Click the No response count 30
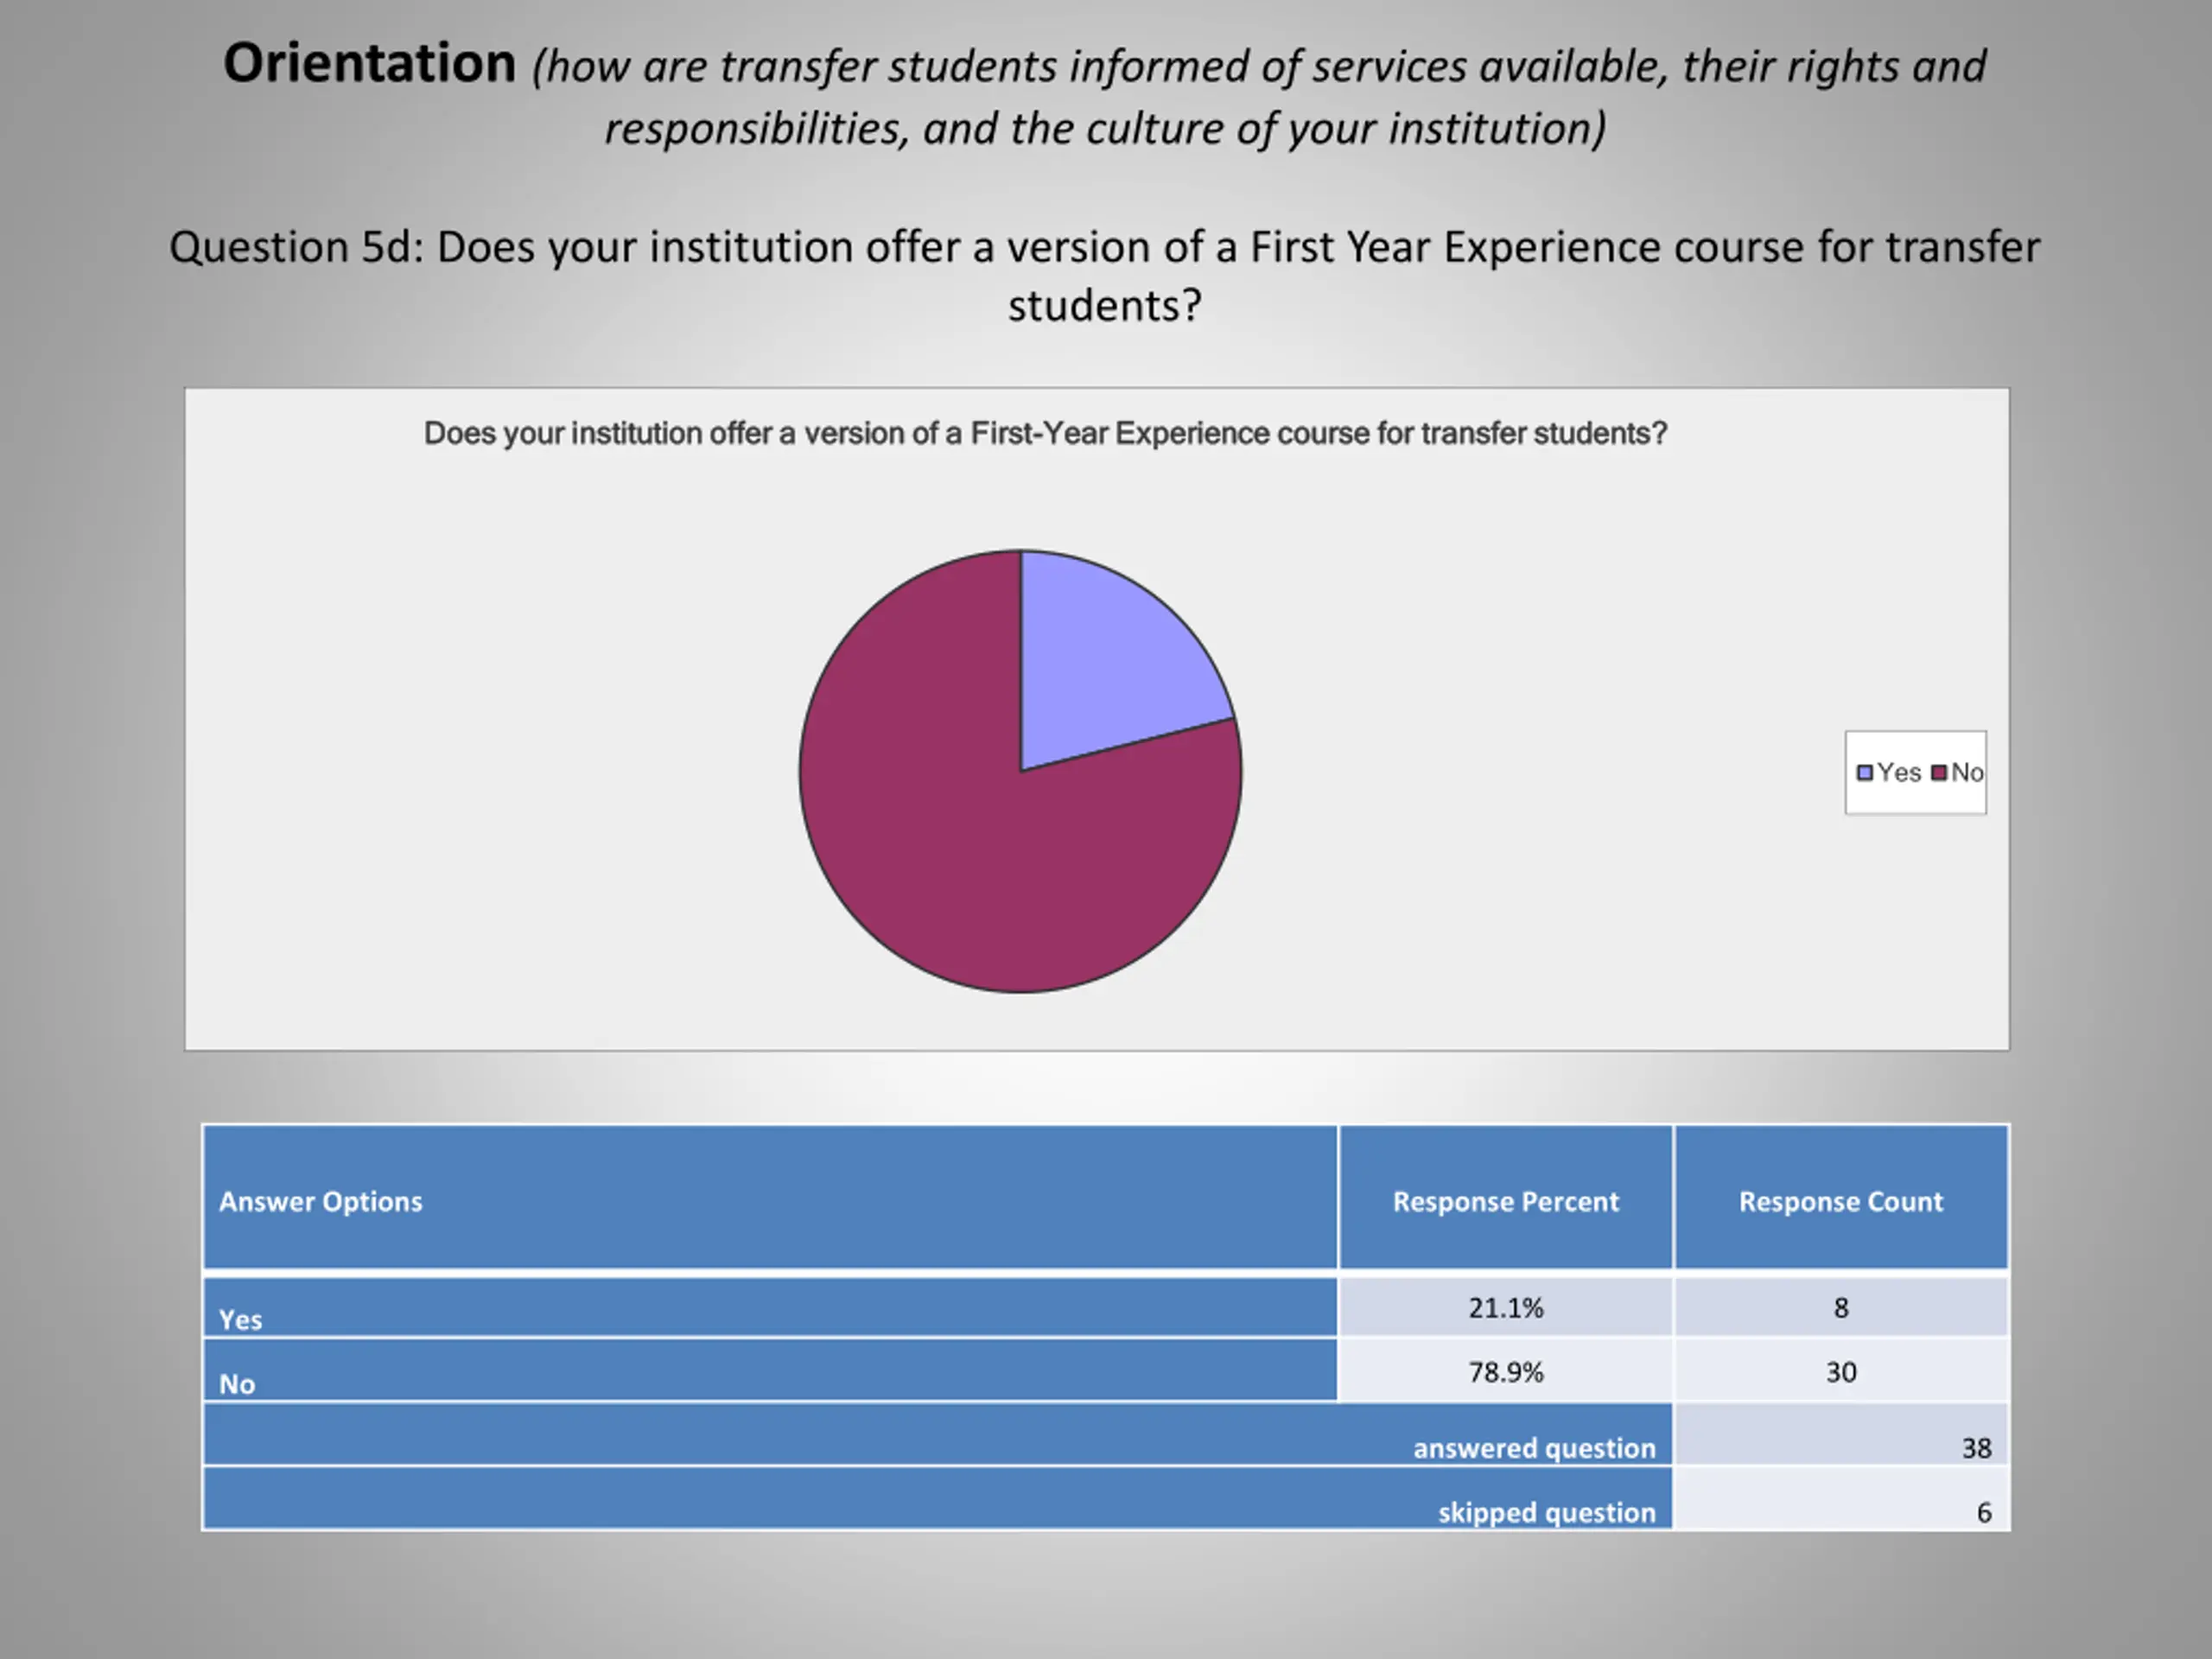This screenshot has height=1659, width=2212. [x=1841, y=1371]
